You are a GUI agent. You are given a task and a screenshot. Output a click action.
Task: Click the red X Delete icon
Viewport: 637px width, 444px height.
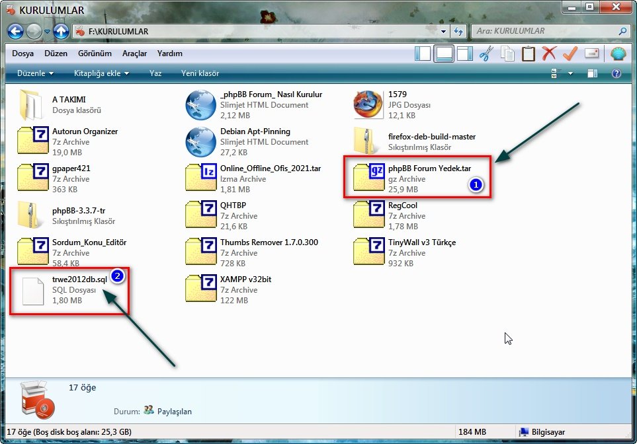(x=549, y=53)
